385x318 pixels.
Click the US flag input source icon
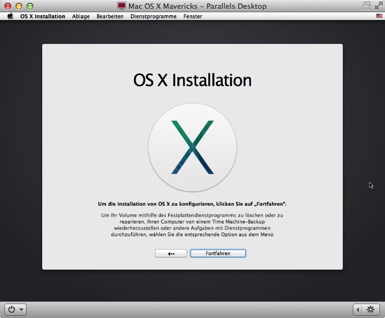[x=379, y=16]
